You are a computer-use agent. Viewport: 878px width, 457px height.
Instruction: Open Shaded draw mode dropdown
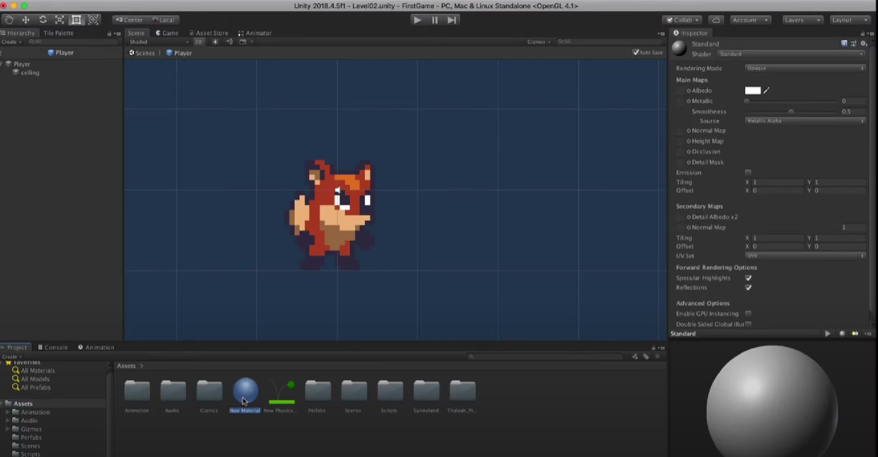(x=159, y=42)
